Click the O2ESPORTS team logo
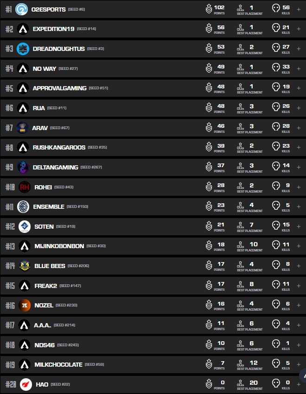The height and width of the screenshot is (394, 306). point(21,9)
